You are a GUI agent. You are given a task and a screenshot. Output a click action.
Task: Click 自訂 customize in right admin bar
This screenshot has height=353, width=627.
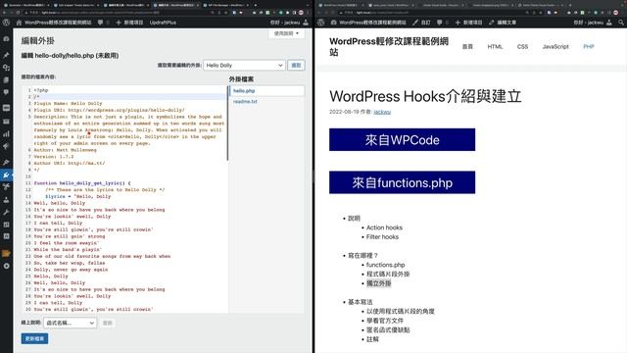pyautogui.click(x=421, y=23)
